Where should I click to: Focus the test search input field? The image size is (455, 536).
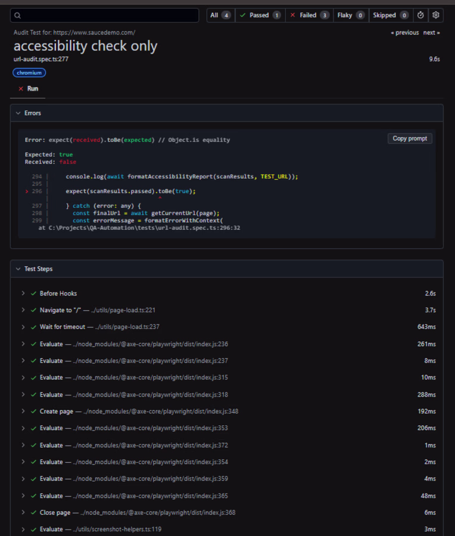105,15
